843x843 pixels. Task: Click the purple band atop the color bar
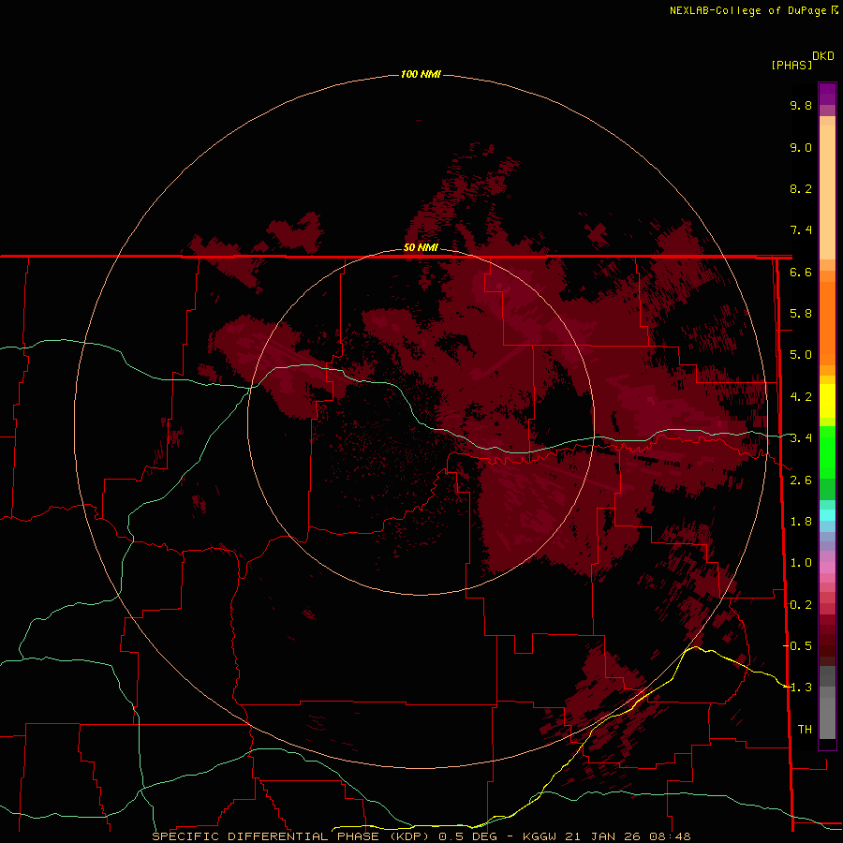coord(827,94)
